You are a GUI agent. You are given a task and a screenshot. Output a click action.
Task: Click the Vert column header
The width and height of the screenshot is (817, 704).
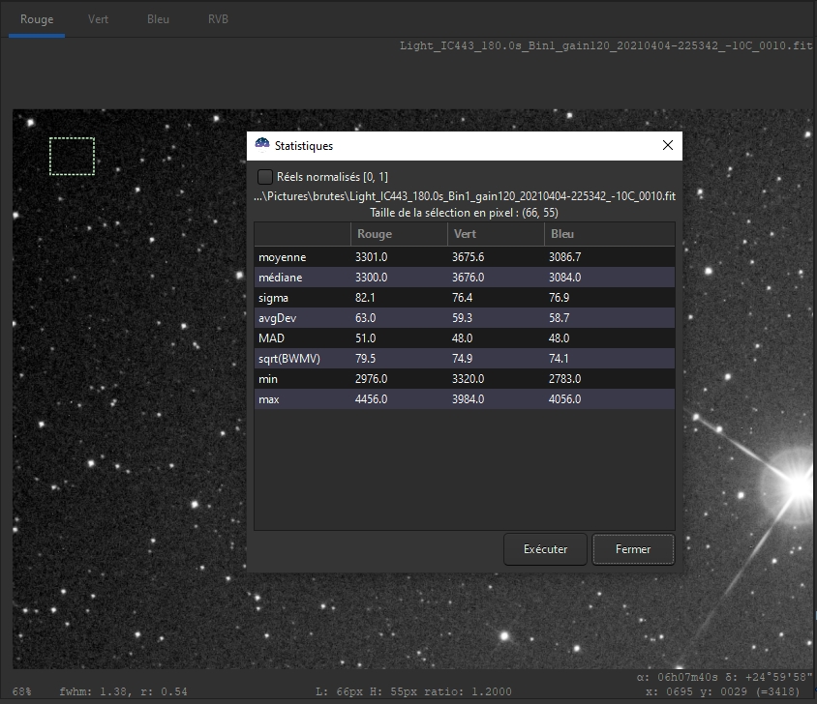click(496, 234)
